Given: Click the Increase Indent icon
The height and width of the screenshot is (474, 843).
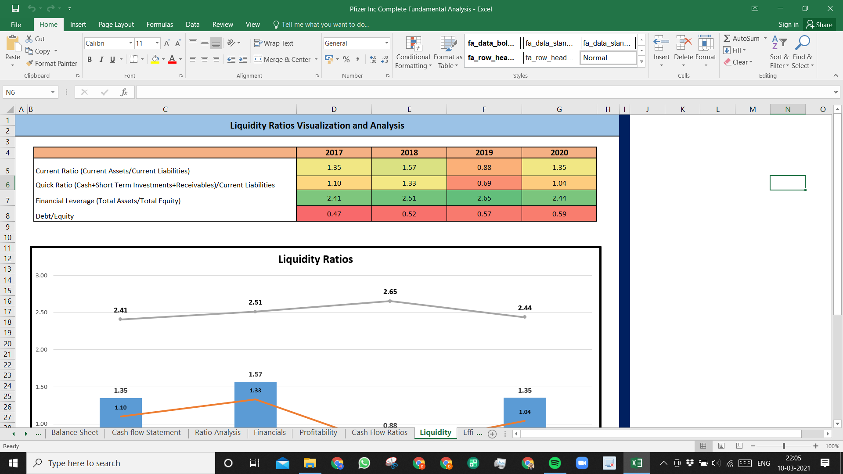Looking at the screenshot, I should pyautogui.click(x=243, y=59).
